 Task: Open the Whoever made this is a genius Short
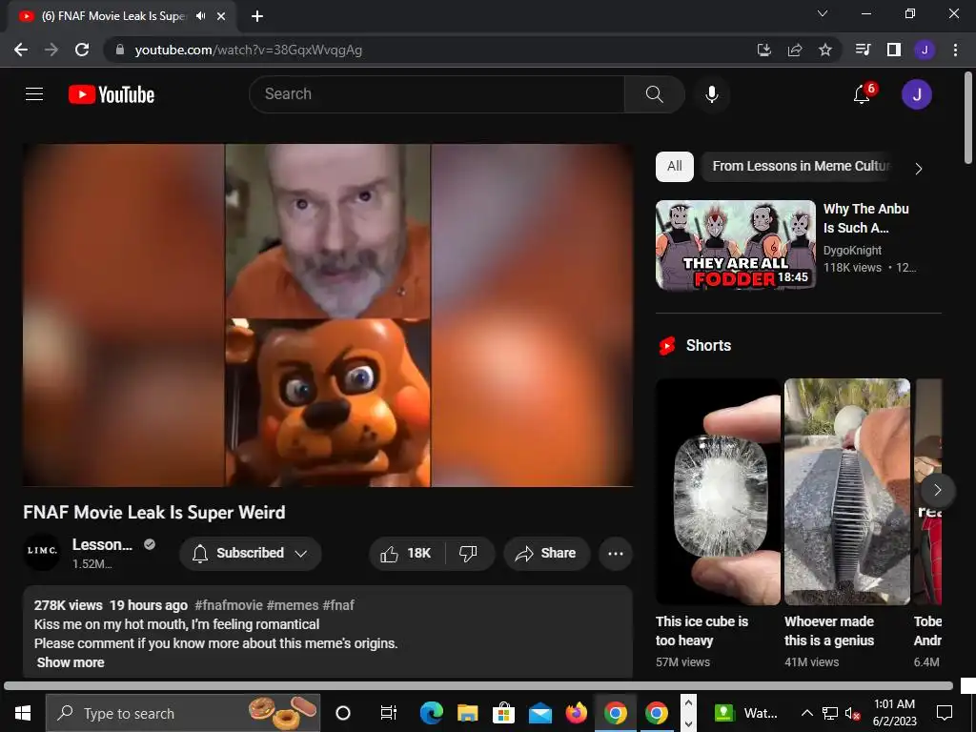click(847, 492)
